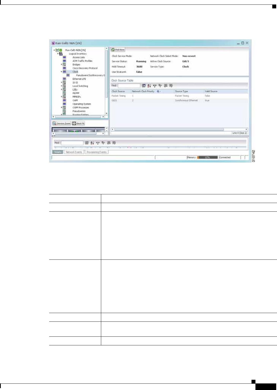Expand the MPBGPs tree node
Image resolution: width=277 pixels, height=390 pixels.
click(61, 97)
